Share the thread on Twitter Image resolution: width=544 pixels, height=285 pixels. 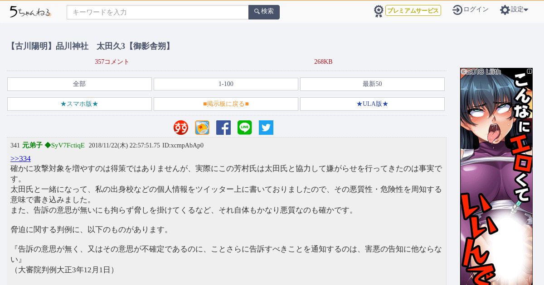point(266,128)
